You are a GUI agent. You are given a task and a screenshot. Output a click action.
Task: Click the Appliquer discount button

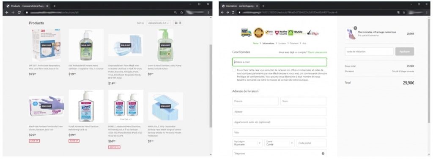point(405,51)
